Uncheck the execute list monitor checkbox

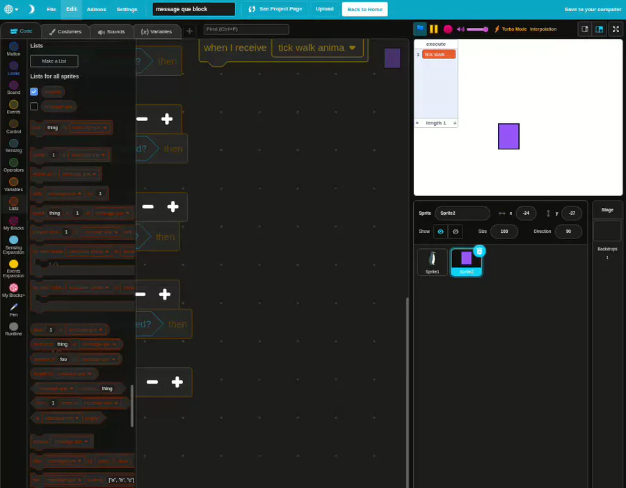pos(34,92)
